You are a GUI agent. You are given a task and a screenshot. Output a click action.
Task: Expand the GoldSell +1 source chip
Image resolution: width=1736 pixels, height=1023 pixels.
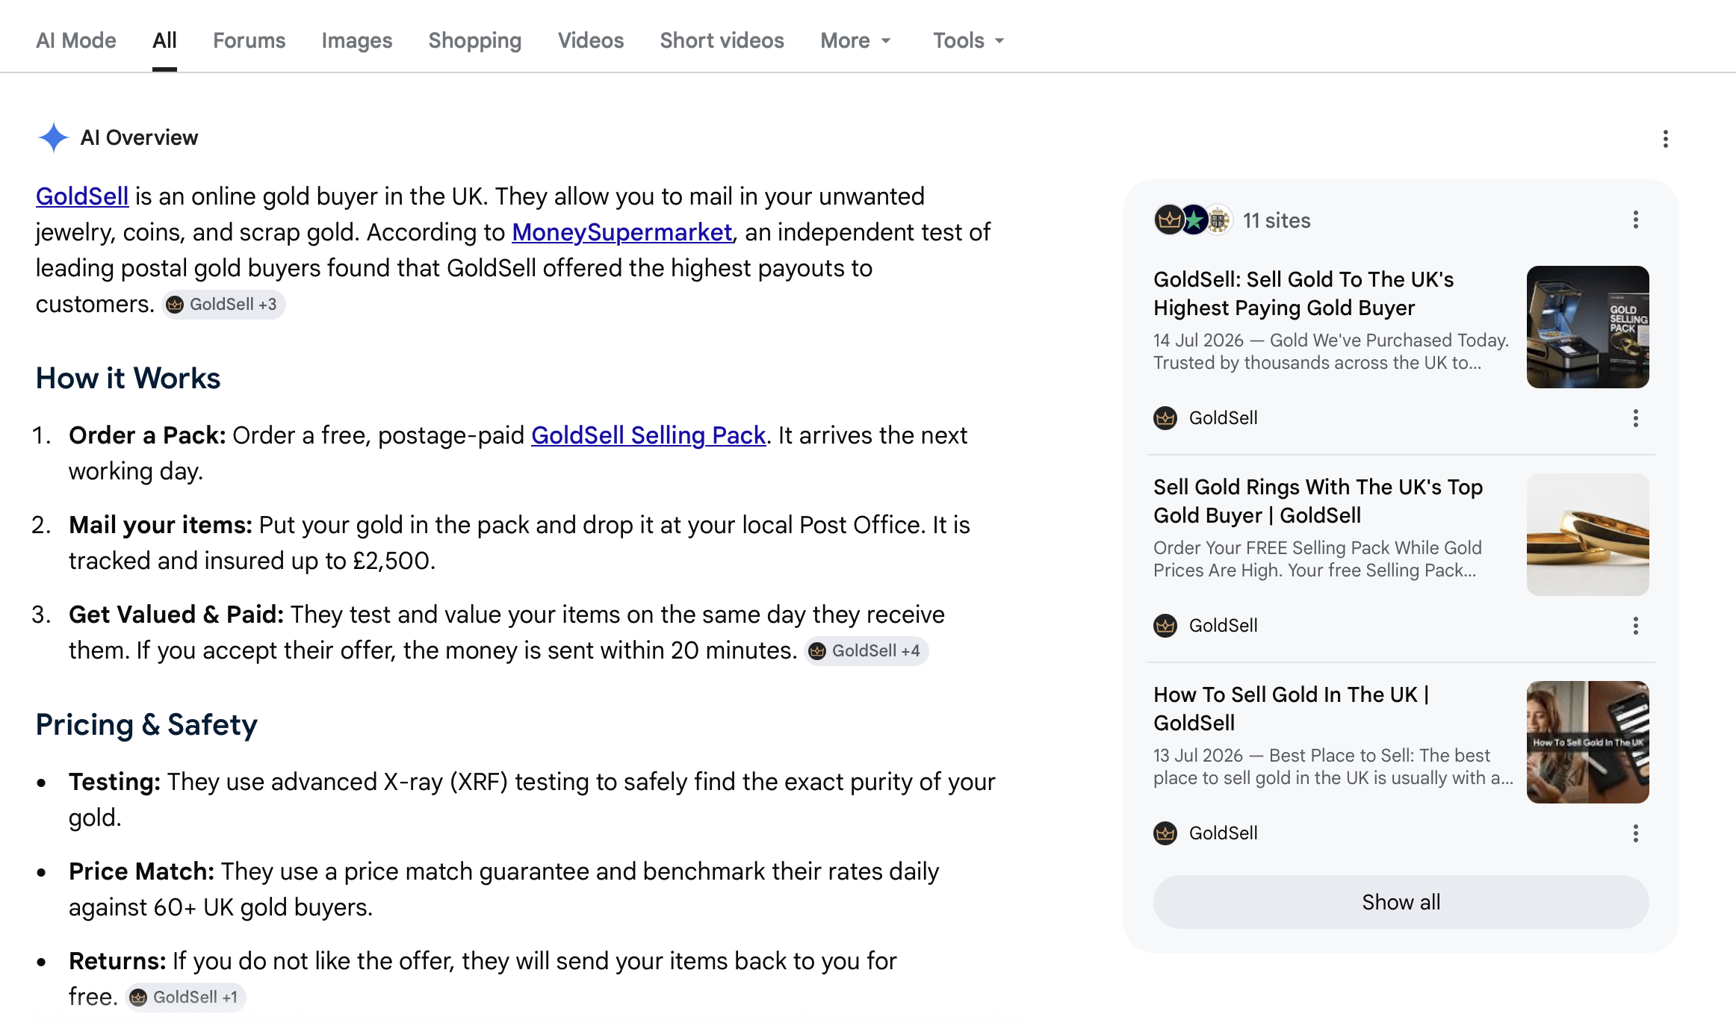click(x=185, y=998)
